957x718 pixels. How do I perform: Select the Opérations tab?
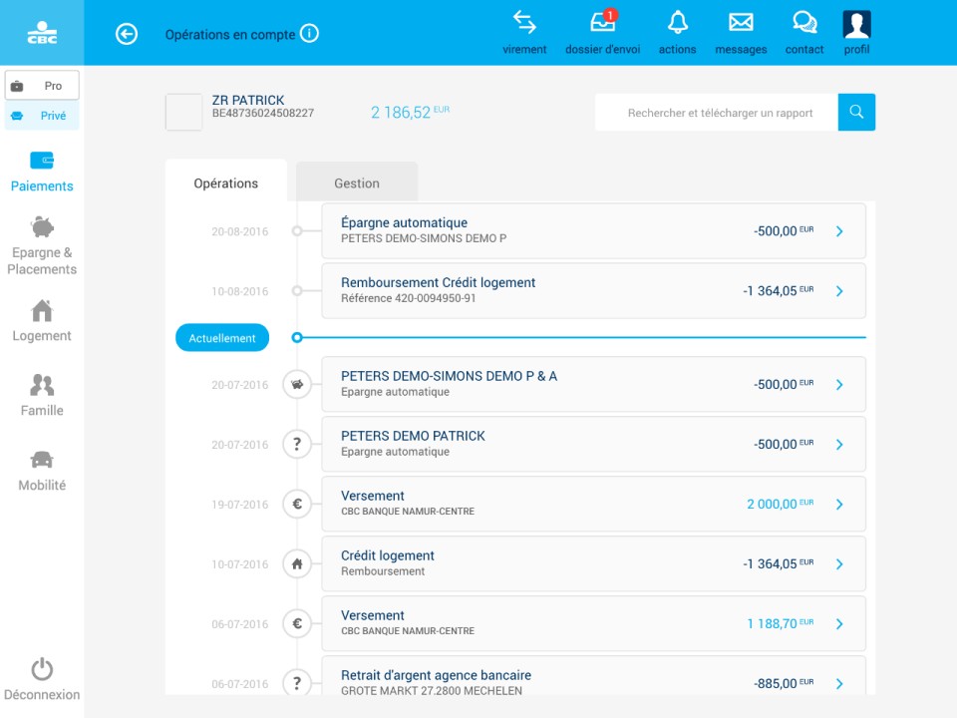226,183
